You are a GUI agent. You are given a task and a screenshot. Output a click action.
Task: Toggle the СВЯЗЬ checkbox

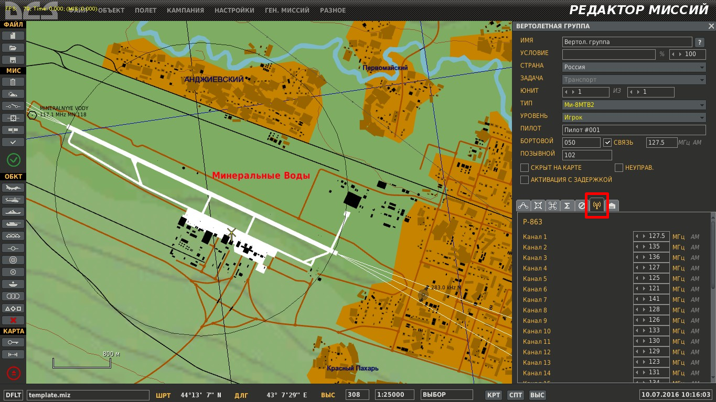click(x=607, y=143)
